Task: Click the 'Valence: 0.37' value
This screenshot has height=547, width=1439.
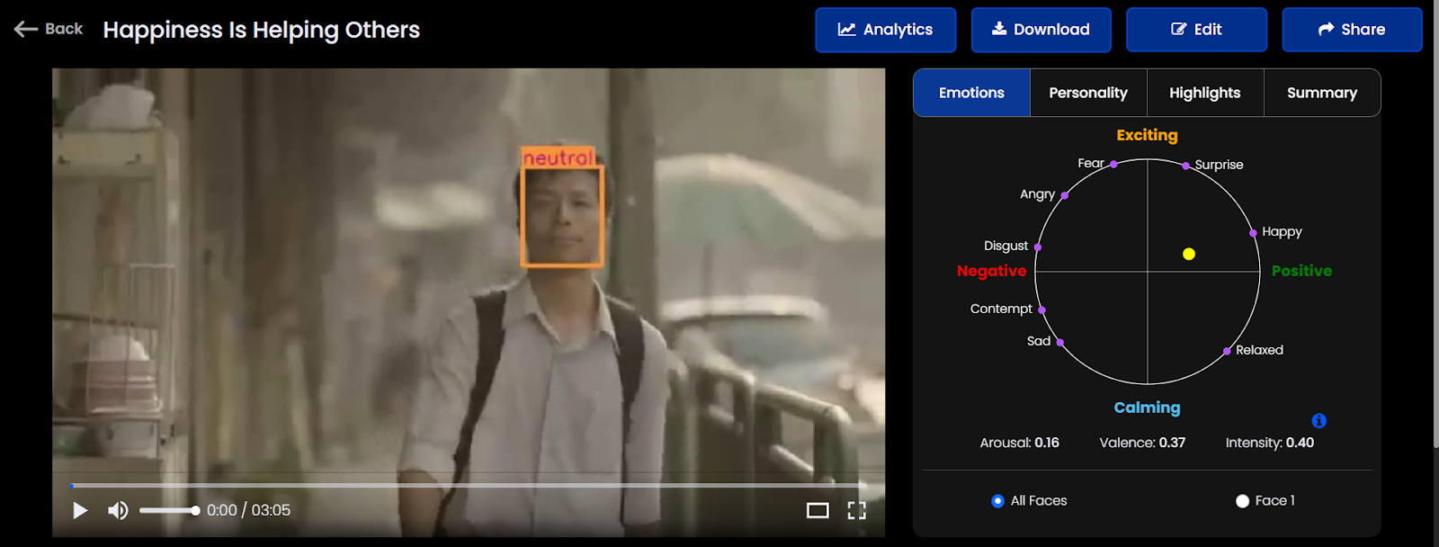Action: [x=1142, y=443]
